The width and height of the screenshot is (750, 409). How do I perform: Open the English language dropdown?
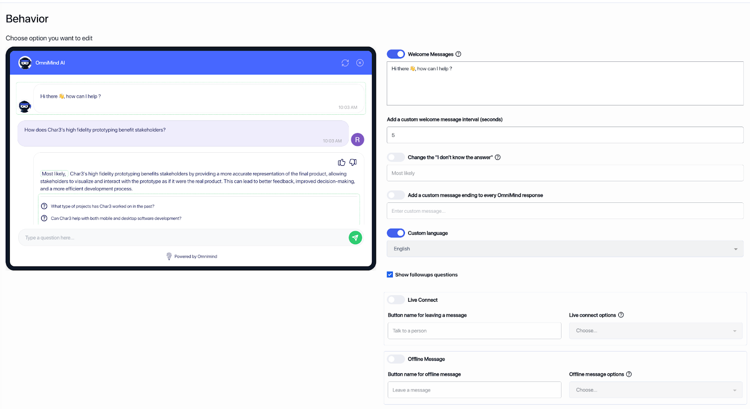(565, 249)
